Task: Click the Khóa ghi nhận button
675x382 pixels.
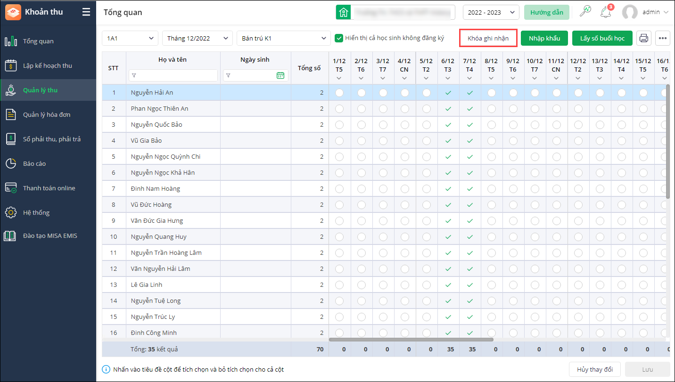Action: click(488, 38)
